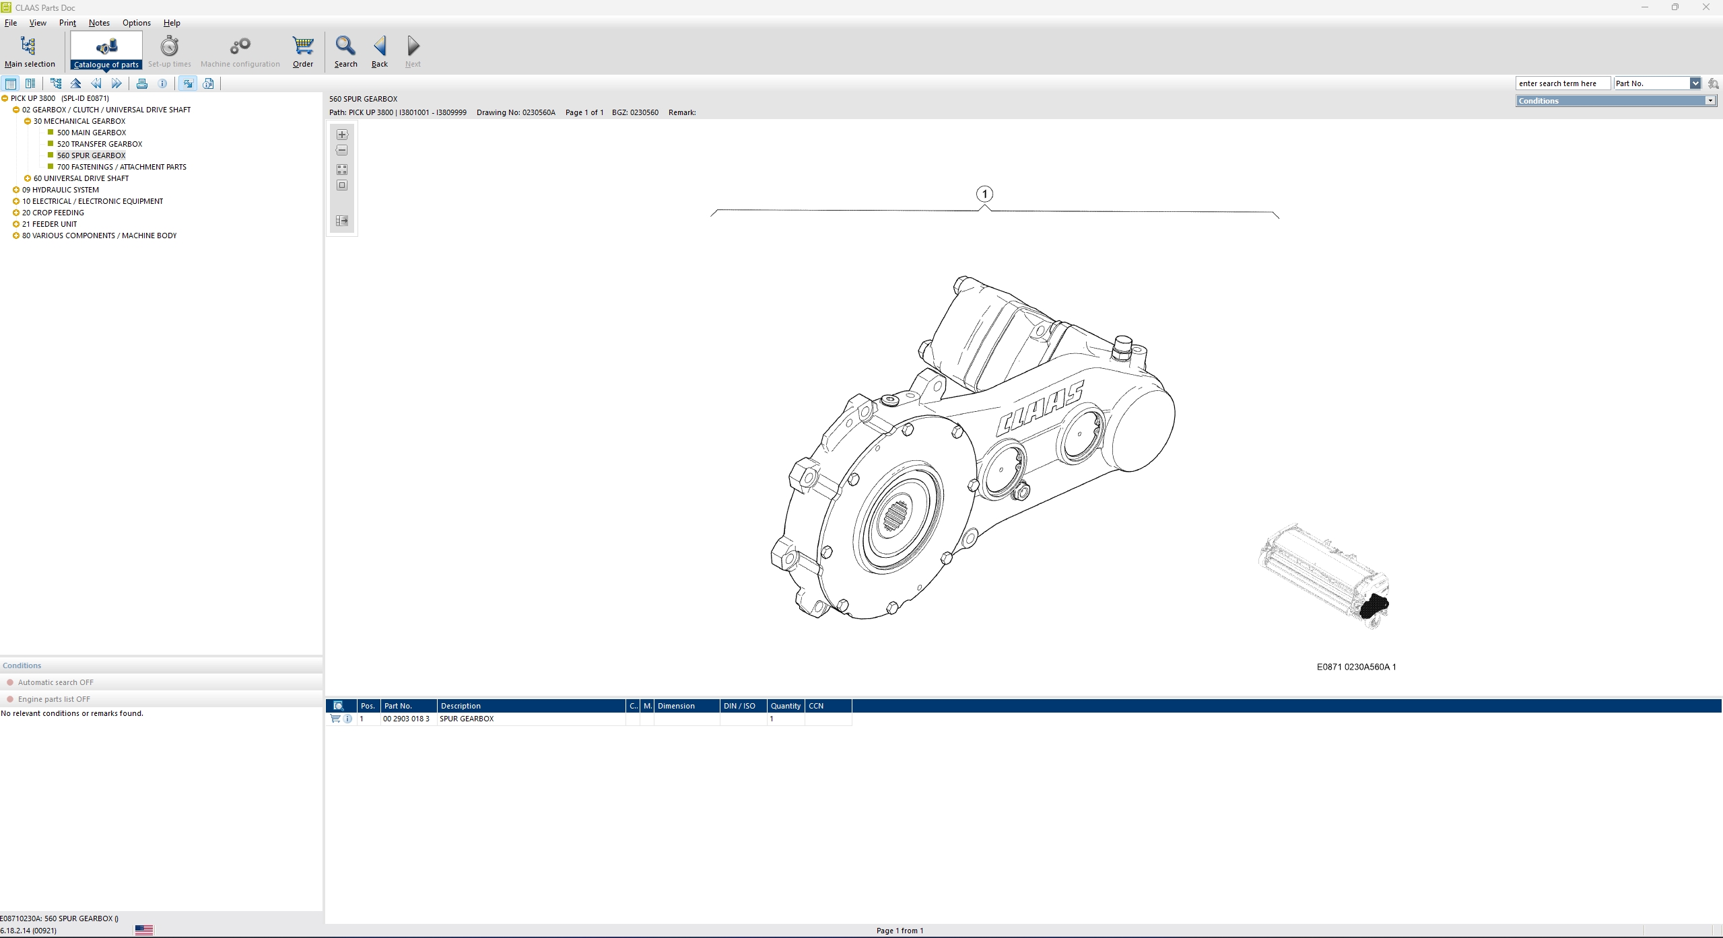Click in the search term input field

pos(1563,83)
